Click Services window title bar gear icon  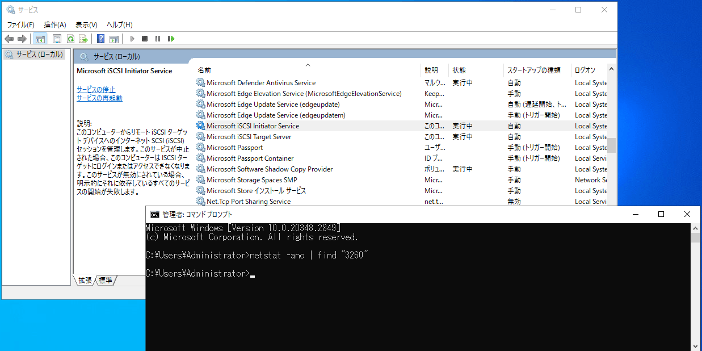click(x=10, y=9)
